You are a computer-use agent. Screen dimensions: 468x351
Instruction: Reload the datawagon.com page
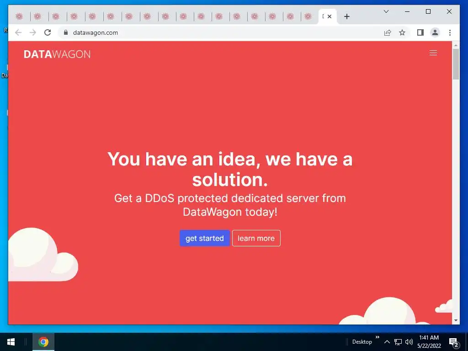click(x=48, y=32)
